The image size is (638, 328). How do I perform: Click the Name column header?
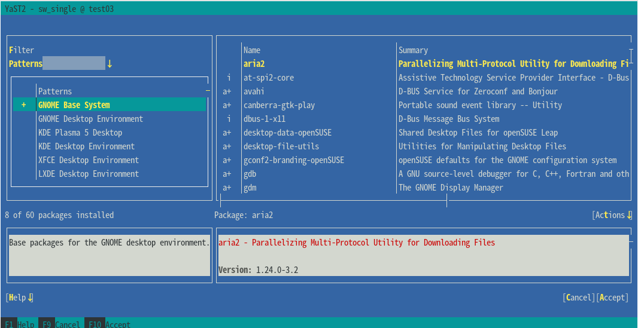point(252,50)
